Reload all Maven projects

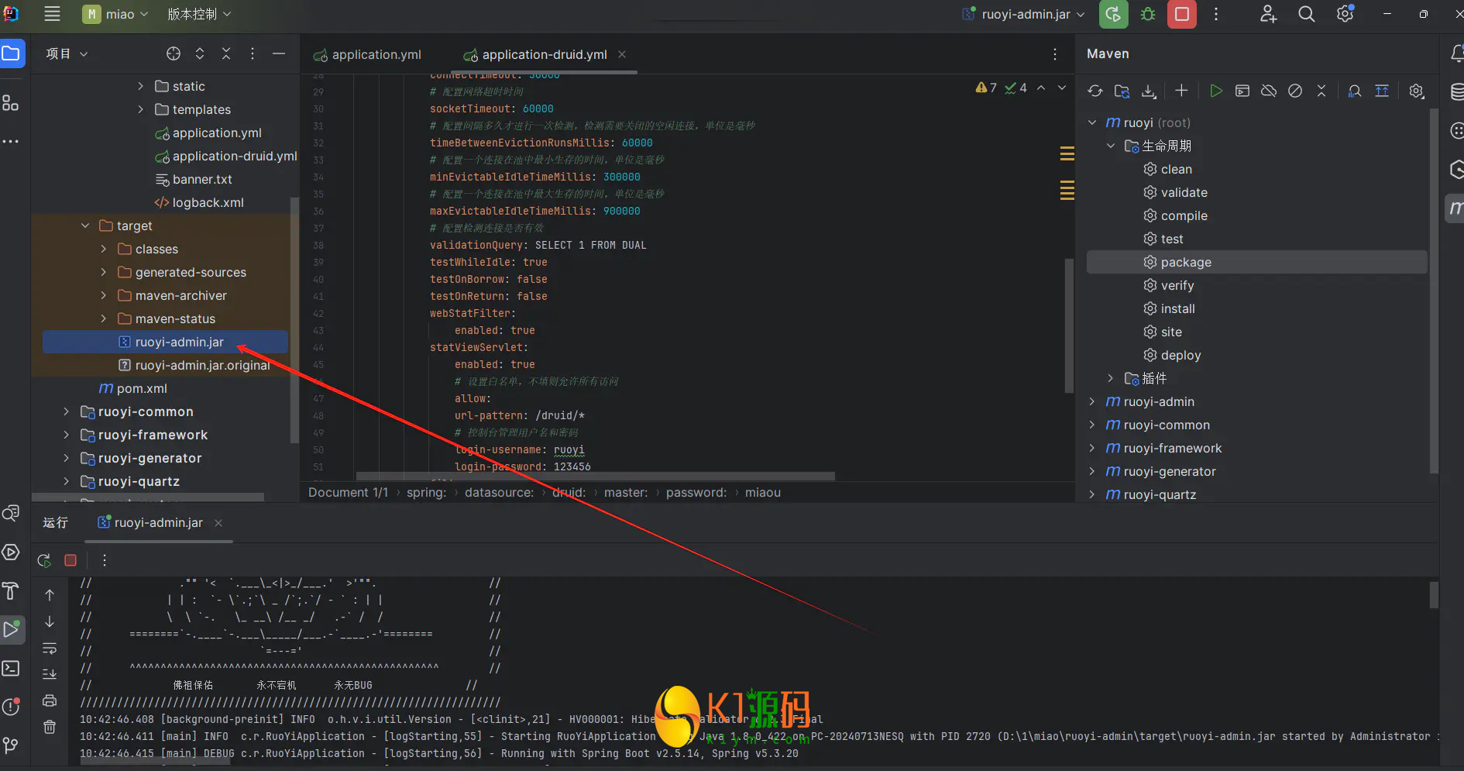(1095, 91)
